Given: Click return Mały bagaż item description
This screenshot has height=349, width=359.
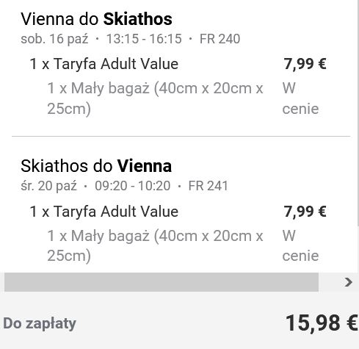Looking at the screenshot, I should pyautogui.click(x=155, y=245).
